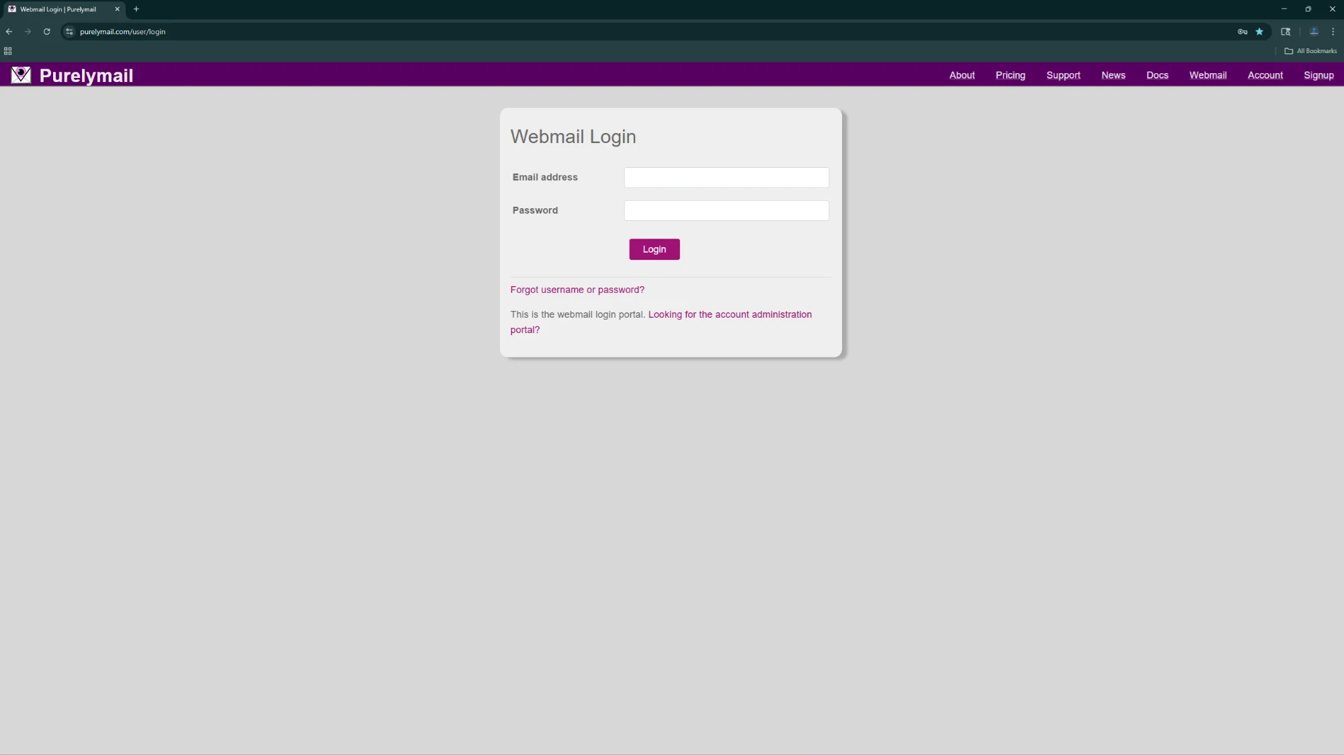Open the account administration portal link
Image resolution: width=1344 pixels, height=755 pixels.
tap(730, 314)
